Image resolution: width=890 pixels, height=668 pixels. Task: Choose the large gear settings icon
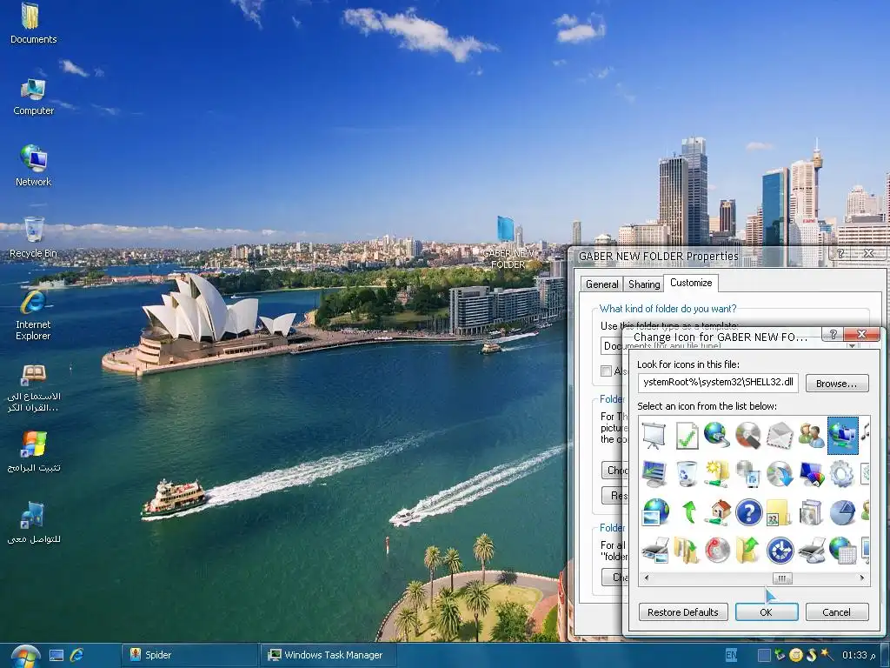pyautogui.click(x=841, y=474)
